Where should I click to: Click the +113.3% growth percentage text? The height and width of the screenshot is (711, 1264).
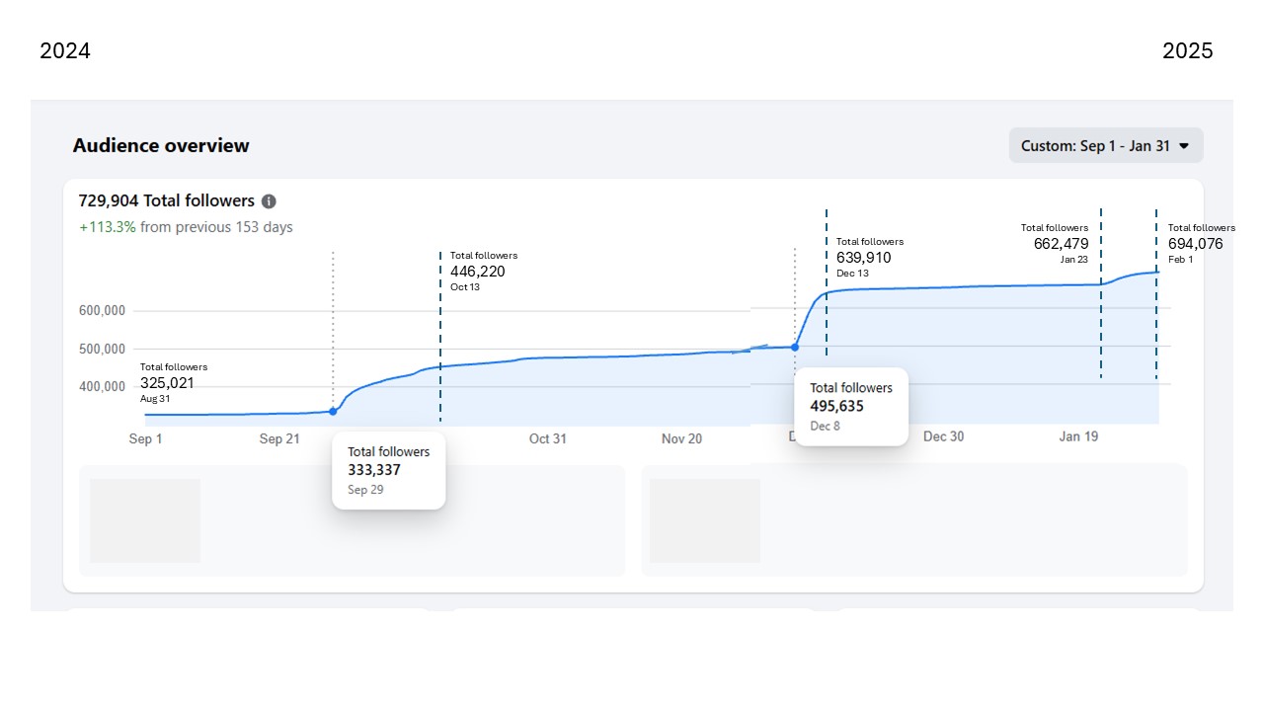(x=108, y=227)
